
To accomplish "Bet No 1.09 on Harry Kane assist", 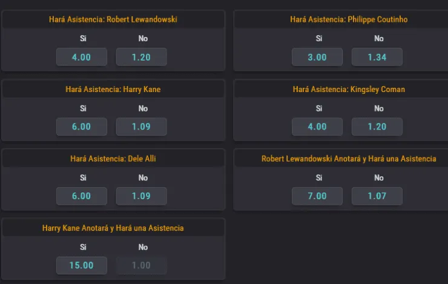I will (x=142, y=127).
